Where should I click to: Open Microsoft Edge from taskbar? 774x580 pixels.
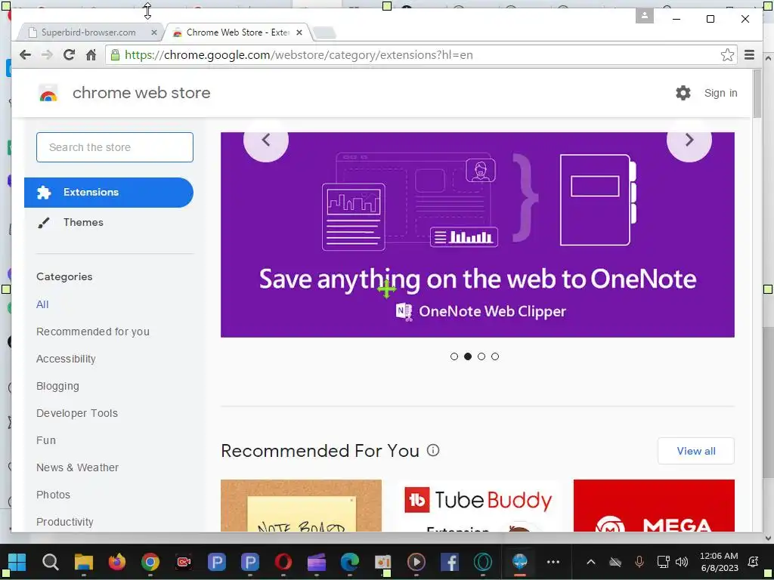[349, 562]
